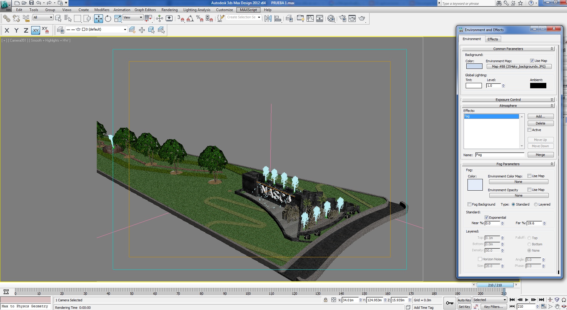Collapse the Exposure Control rollout
The image size is (567, 310).
tap(508, 100)
